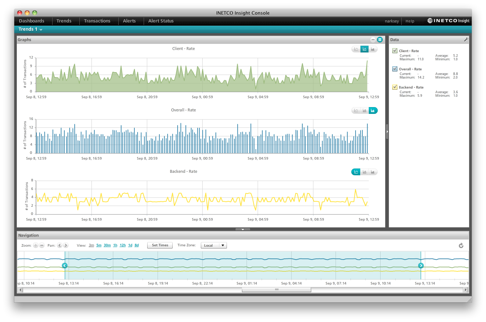Image resolution: width=486 pixels, height=322 pixels.
Task: Click the Sep 8, 16:14 timeline label
Action: pos(113,283)
